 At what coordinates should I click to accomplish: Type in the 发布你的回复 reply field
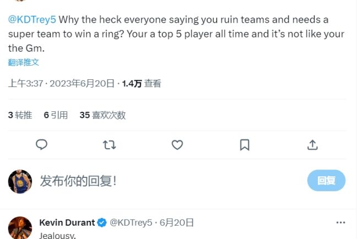(x=165, y=181)
